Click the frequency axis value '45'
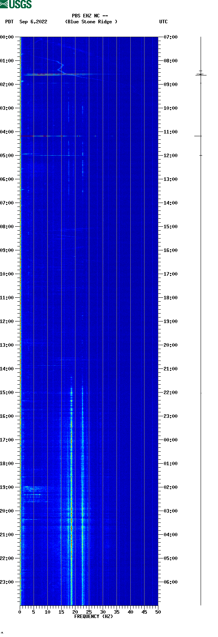The width and height of the screenshot is (218, 637). tap(144, 612)
